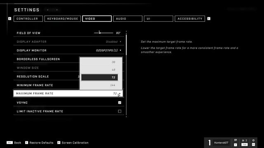Screen dimensions: 264x148
Task: Switch to the Audio tab
Action: (x=127, y=18)
